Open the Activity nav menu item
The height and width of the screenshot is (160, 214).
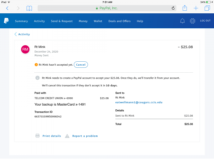(39, 21)
